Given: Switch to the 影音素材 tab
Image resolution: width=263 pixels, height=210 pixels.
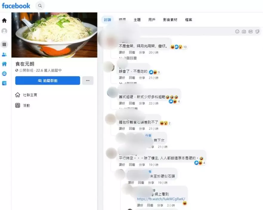Looking at the screenshot, I should (170, 20).
